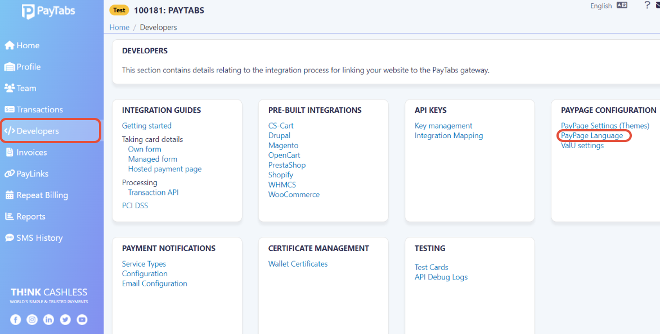The height and width of the screenshot is (334, 660).
Task: Click the language switch icon beside English
Action: tap(622, 6)
